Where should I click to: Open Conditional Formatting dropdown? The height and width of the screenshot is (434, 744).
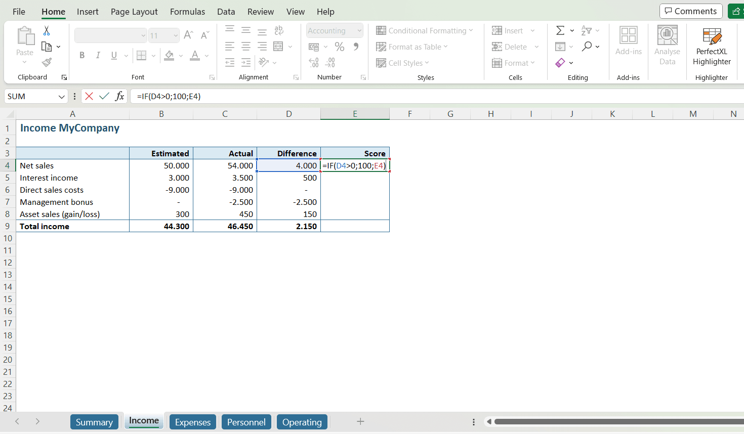coord(424,31)
